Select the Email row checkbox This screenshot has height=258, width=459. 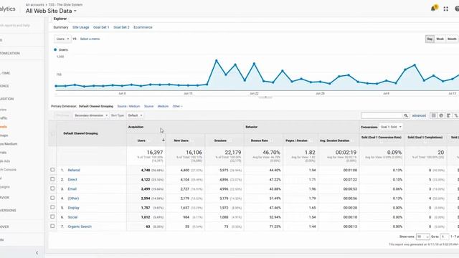point(52,188)
